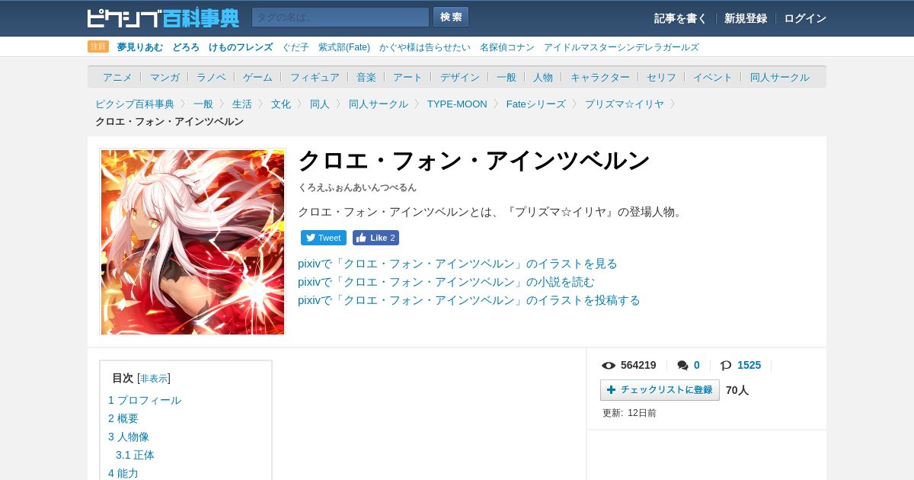Go to 文化 breadcrumb
The height and width of the screenshot is (480, 914).
tap(281, 104)
